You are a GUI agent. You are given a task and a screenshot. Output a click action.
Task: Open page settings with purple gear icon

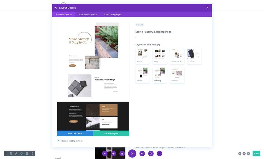pyautogui.click(x=142, y=153)
